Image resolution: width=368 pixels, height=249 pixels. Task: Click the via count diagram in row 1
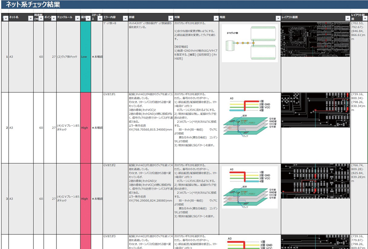pyautogui.click(x=250, y=43)
